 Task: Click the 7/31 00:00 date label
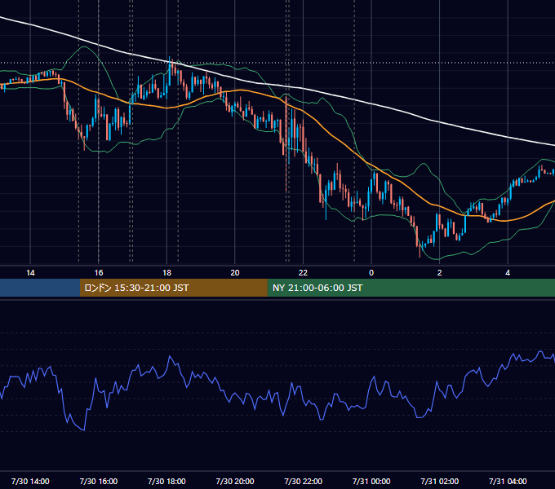coord(371,481)
